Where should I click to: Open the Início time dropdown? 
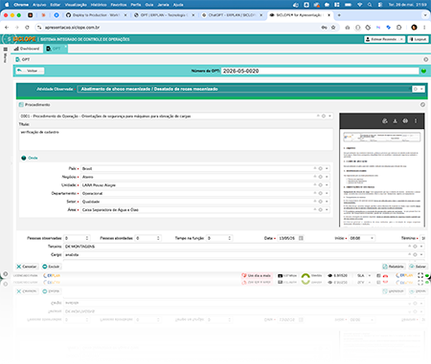(372, 238)
